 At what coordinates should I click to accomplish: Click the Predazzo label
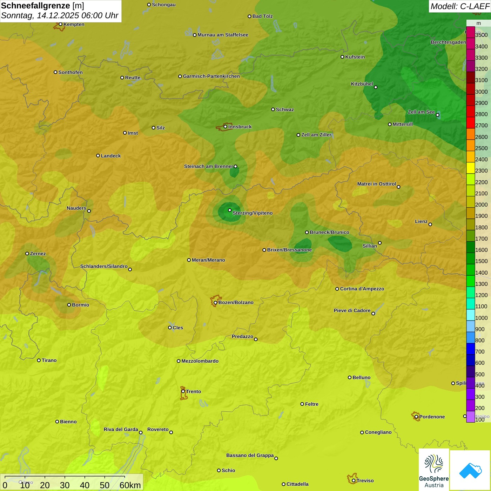(242, 336)
